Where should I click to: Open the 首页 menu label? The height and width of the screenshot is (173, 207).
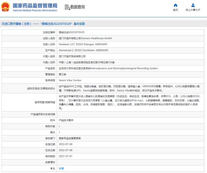point(175,10)
